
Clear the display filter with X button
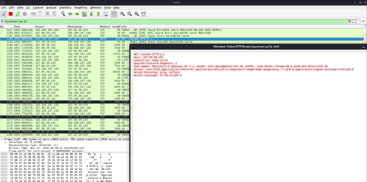pos(349,21)
